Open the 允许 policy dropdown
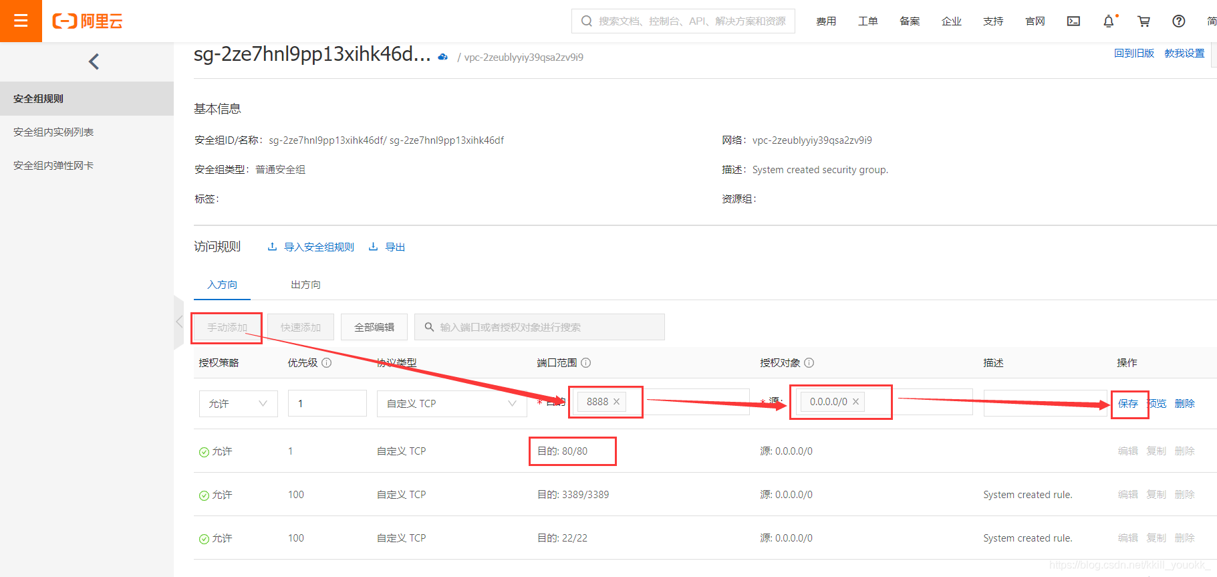1217x577 pixels. [239, 403]
